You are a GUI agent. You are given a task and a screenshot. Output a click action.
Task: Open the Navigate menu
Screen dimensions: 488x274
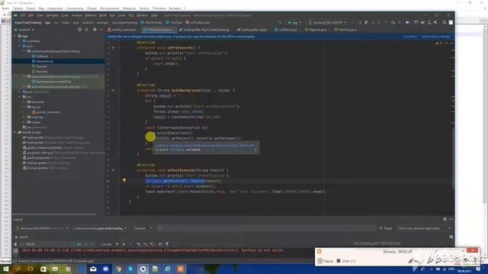tap(53, 15)
